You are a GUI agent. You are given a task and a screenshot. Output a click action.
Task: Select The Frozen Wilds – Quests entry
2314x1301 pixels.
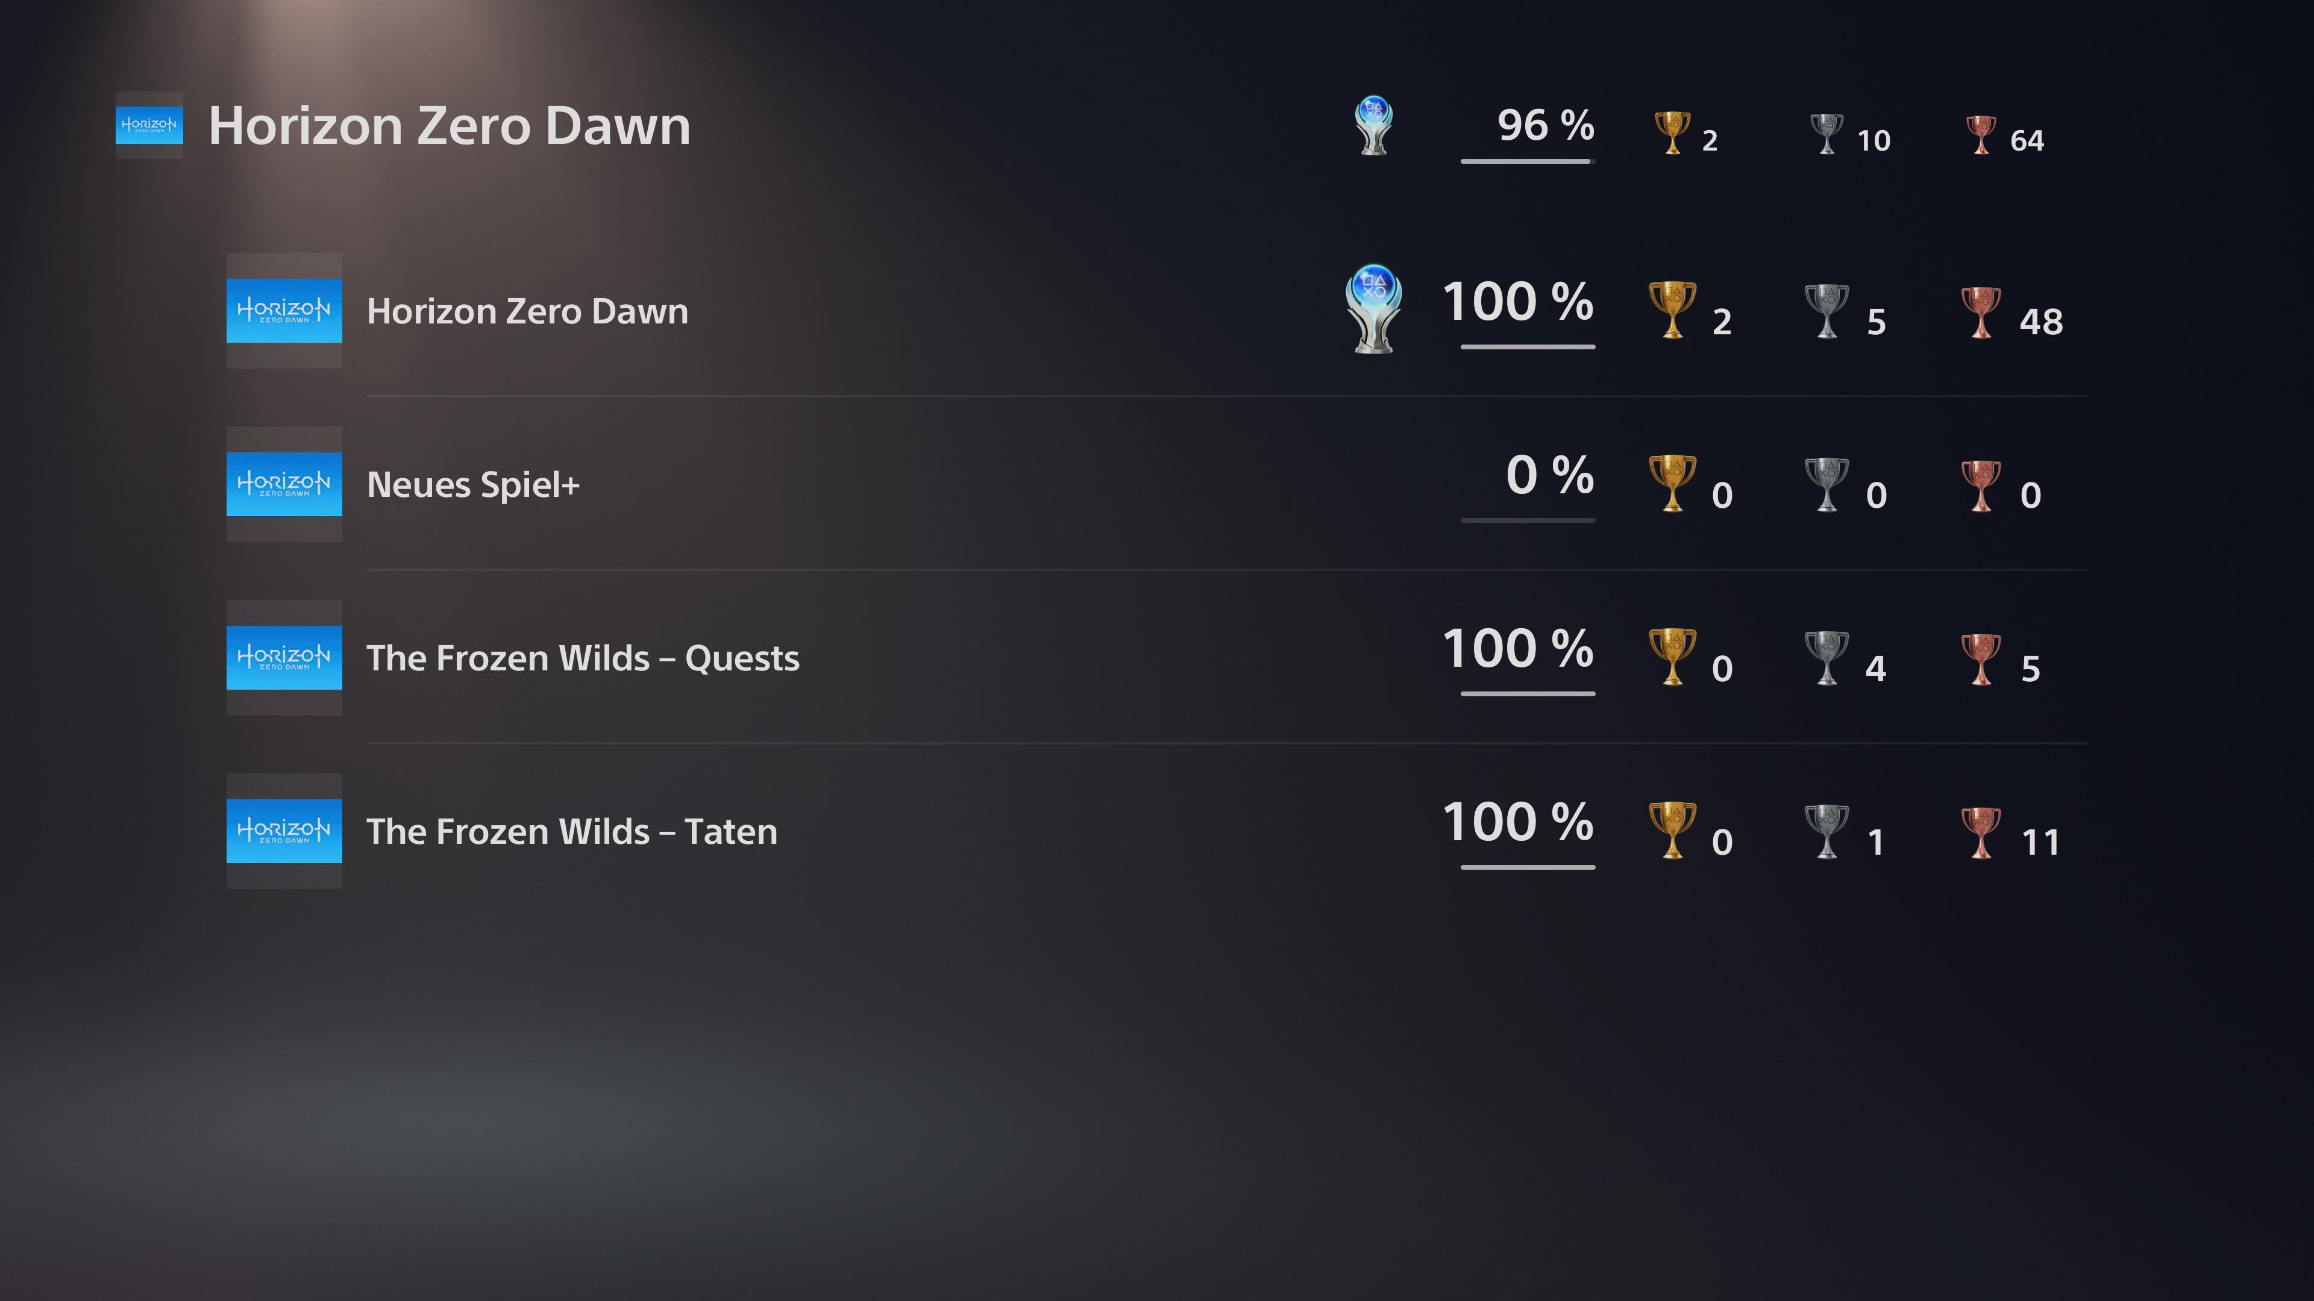[1156, 657]
